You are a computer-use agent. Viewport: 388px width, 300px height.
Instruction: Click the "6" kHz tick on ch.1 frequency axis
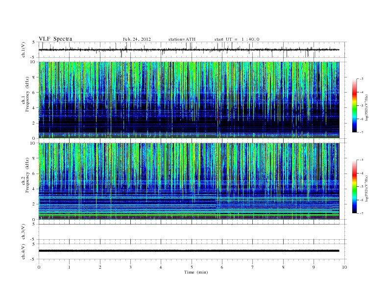[x=34, y=93]
